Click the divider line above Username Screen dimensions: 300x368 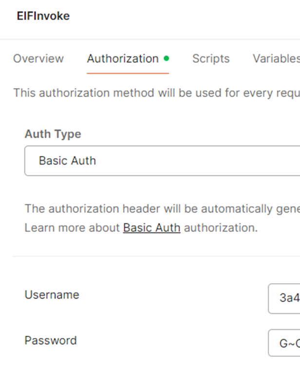[156, 256]
